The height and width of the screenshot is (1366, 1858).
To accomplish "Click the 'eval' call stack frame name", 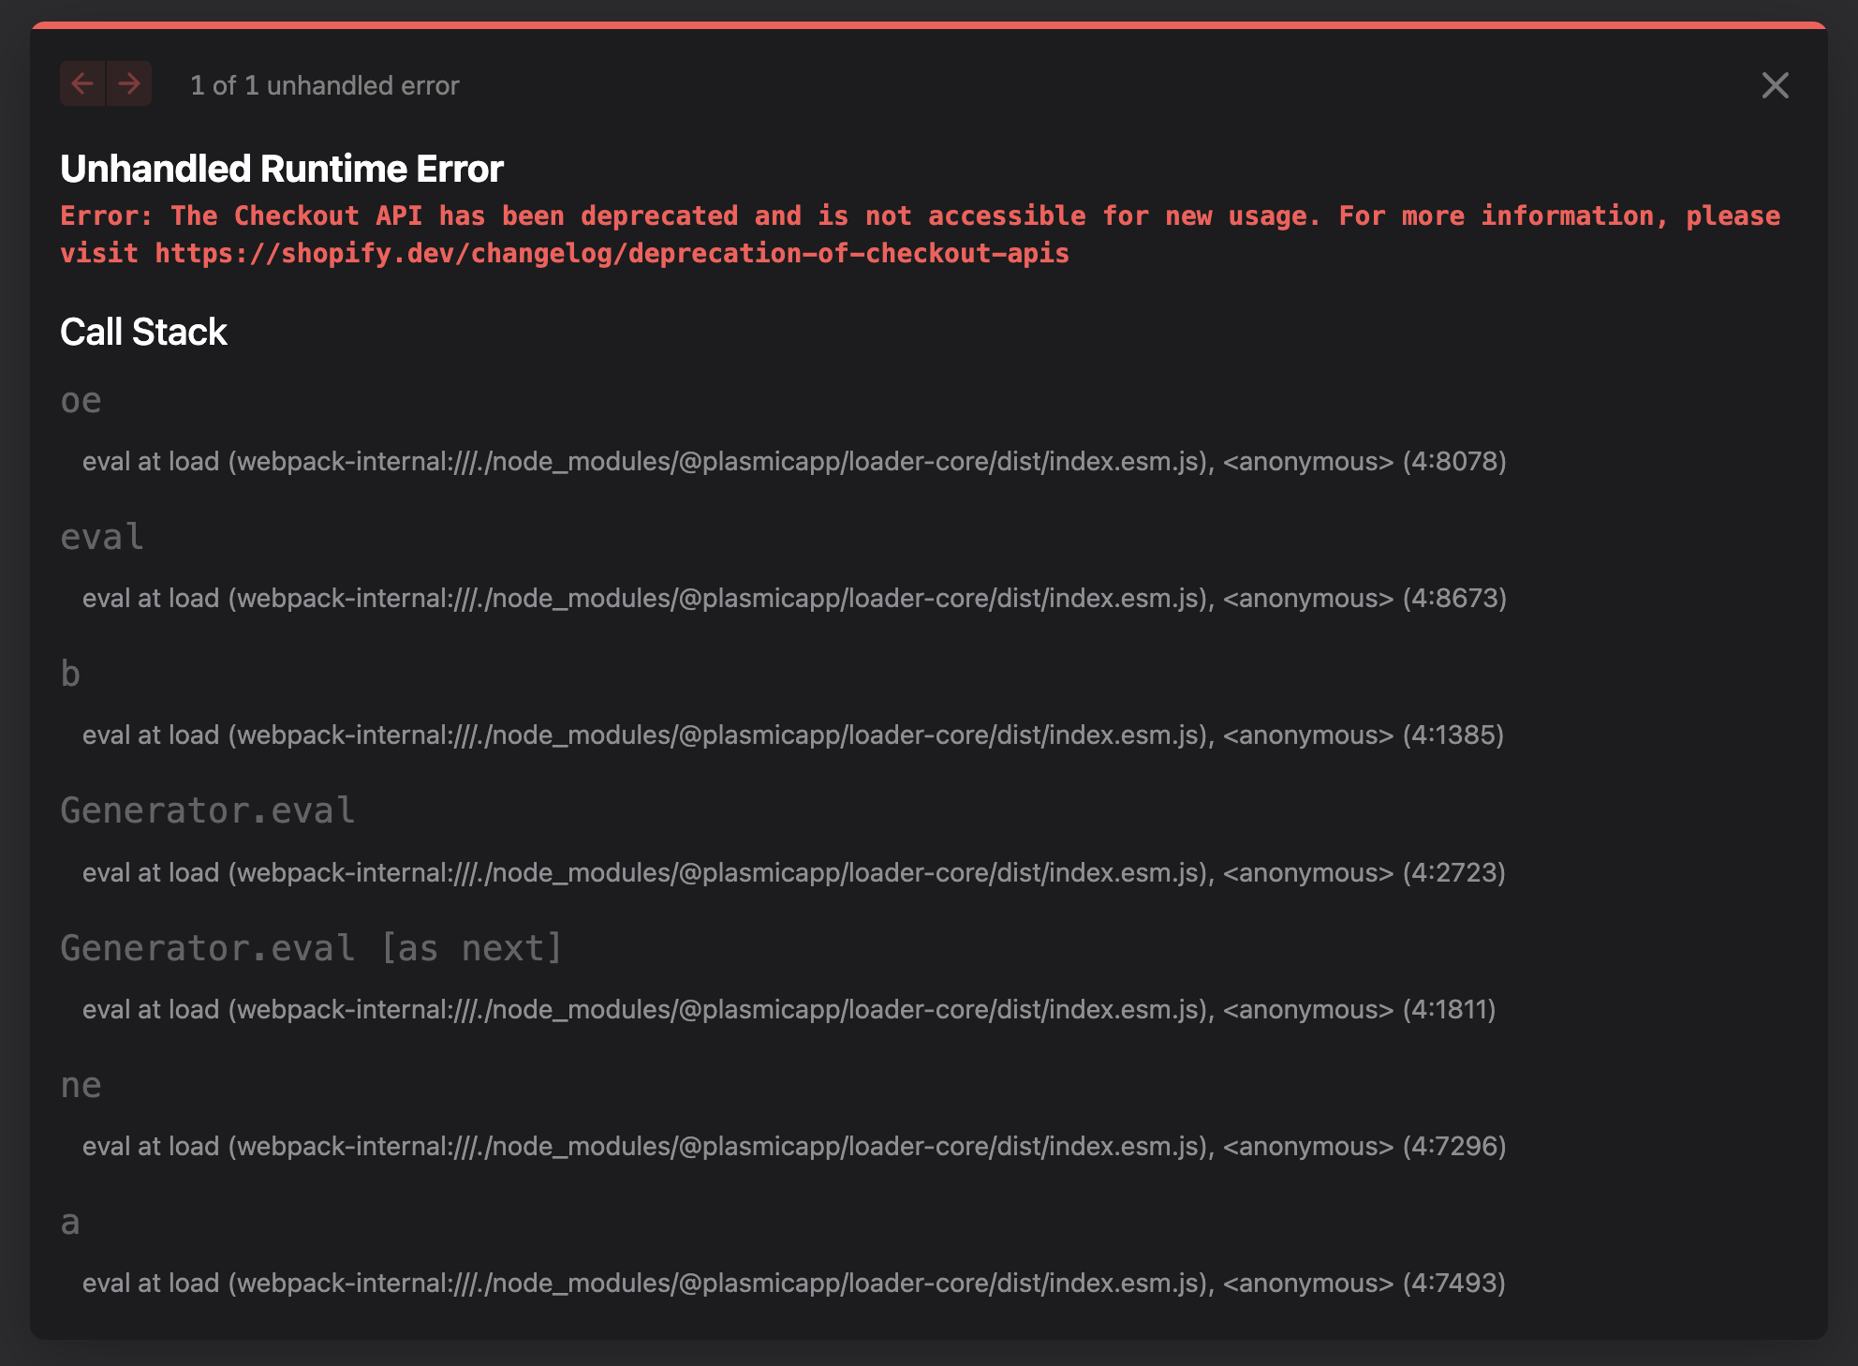I will click(x=102, y=538).
